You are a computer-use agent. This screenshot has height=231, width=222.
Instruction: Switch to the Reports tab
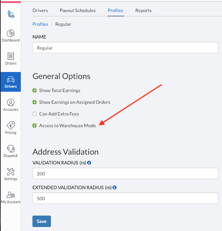[143, 10]
